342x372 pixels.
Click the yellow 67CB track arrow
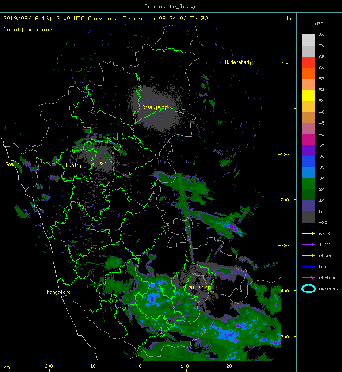coord(308,233)
